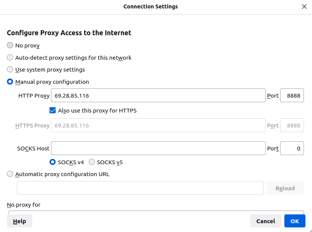Switch to SOCKS v5
This screenshot has height=232, width=312.
(x=92, y=162)
